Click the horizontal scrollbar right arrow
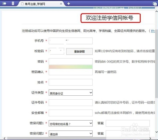Screen dimensions: 158x140 point(150,138)
